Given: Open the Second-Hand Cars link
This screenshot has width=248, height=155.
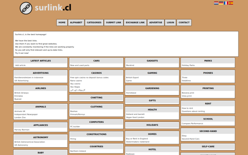Looking at the screenshot, I should click(x=191, y=139).
